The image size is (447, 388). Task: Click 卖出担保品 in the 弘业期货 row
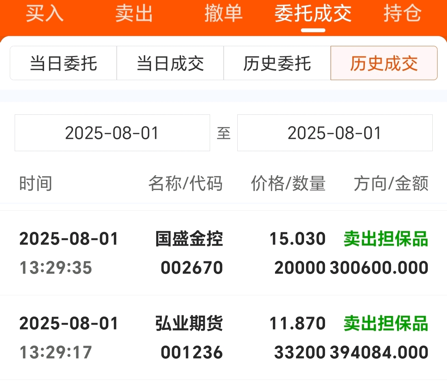tap(386, 324)
